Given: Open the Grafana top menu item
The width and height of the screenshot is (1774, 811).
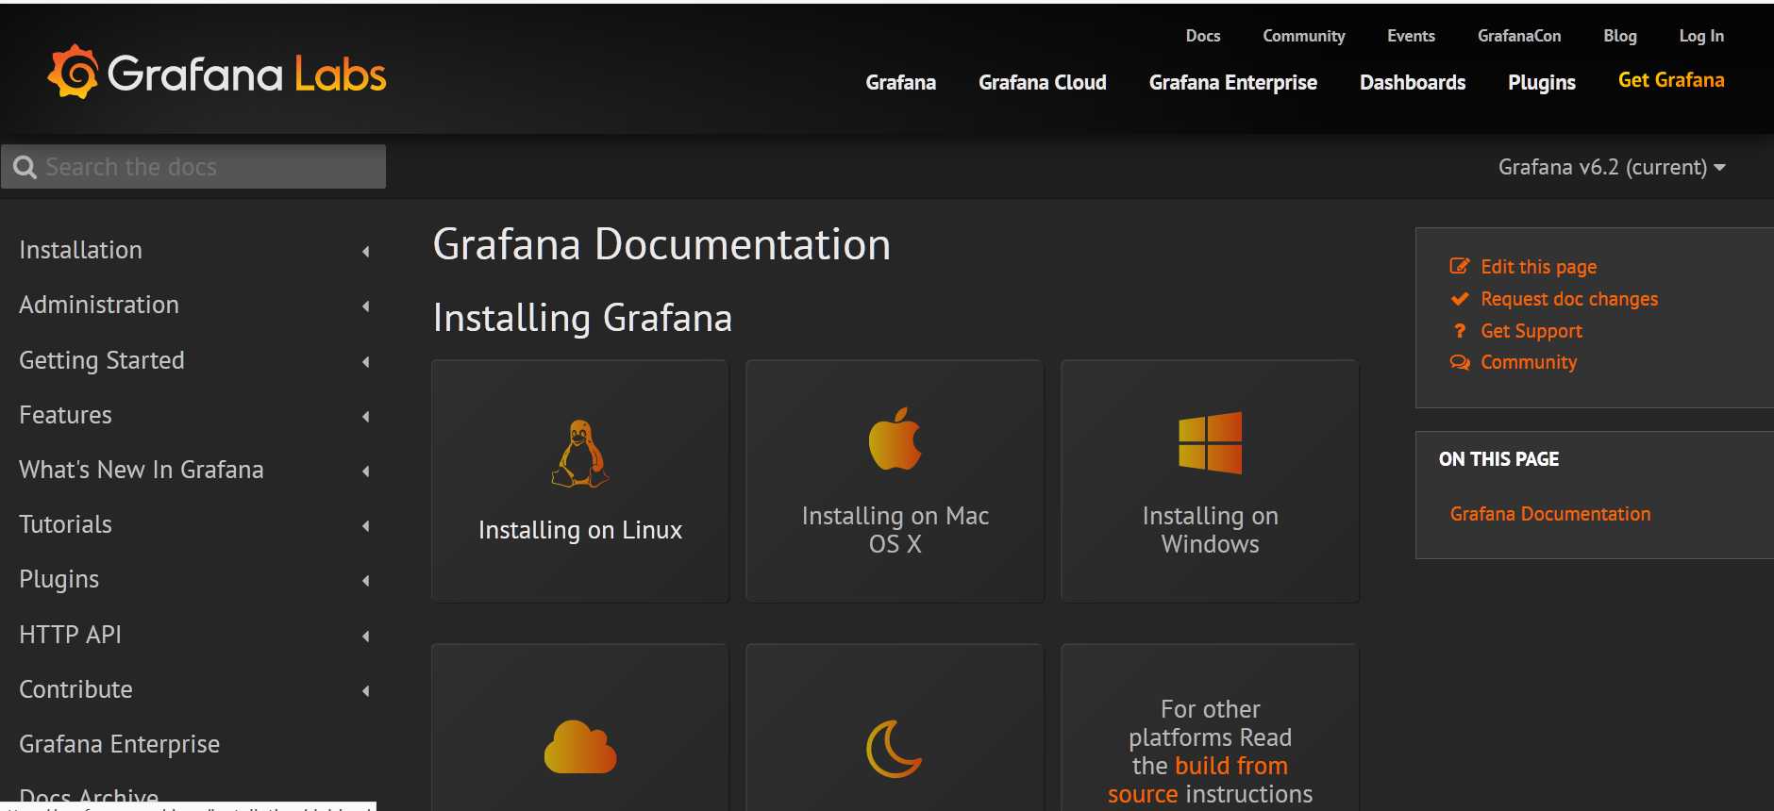Looking at the screenshot, I should (x=900, y=82).
